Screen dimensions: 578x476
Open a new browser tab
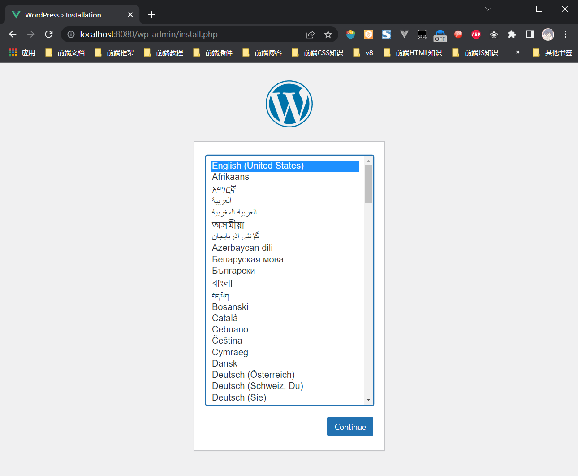152,15
